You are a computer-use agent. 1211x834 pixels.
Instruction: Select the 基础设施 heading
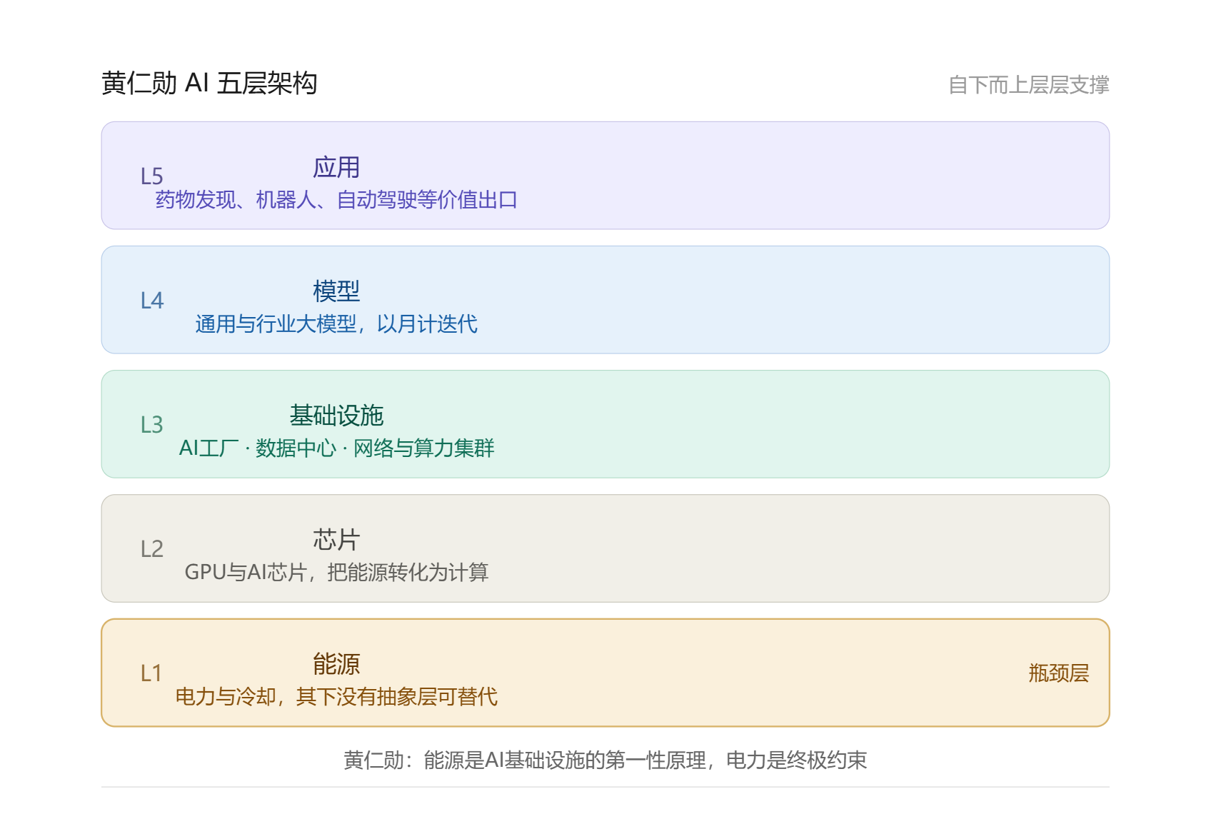click(336, 416)
